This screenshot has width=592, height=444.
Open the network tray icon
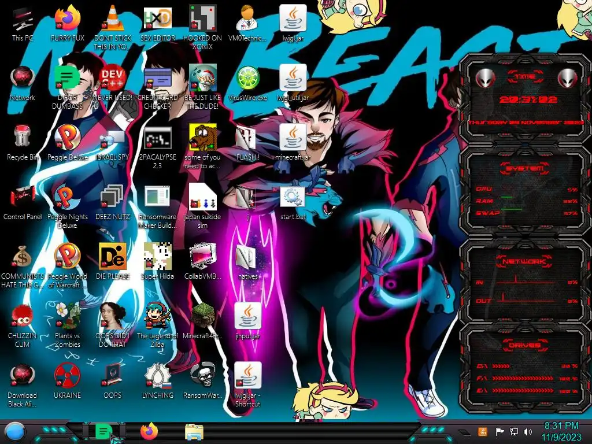514,431
